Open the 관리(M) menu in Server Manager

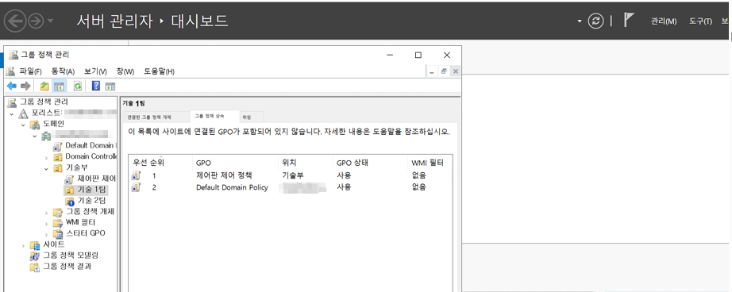coord(664,21)
